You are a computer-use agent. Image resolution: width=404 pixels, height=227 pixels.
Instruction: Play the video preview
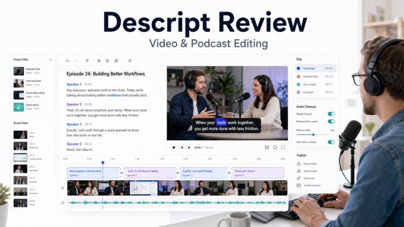174,147
